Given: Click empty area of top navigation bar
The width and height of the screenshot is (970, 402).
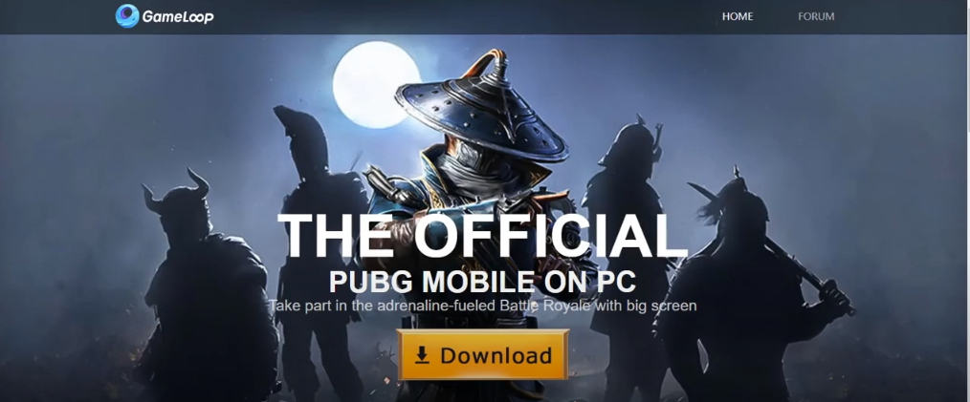Looking at the screenshot, I should click(x=464, y=16).
